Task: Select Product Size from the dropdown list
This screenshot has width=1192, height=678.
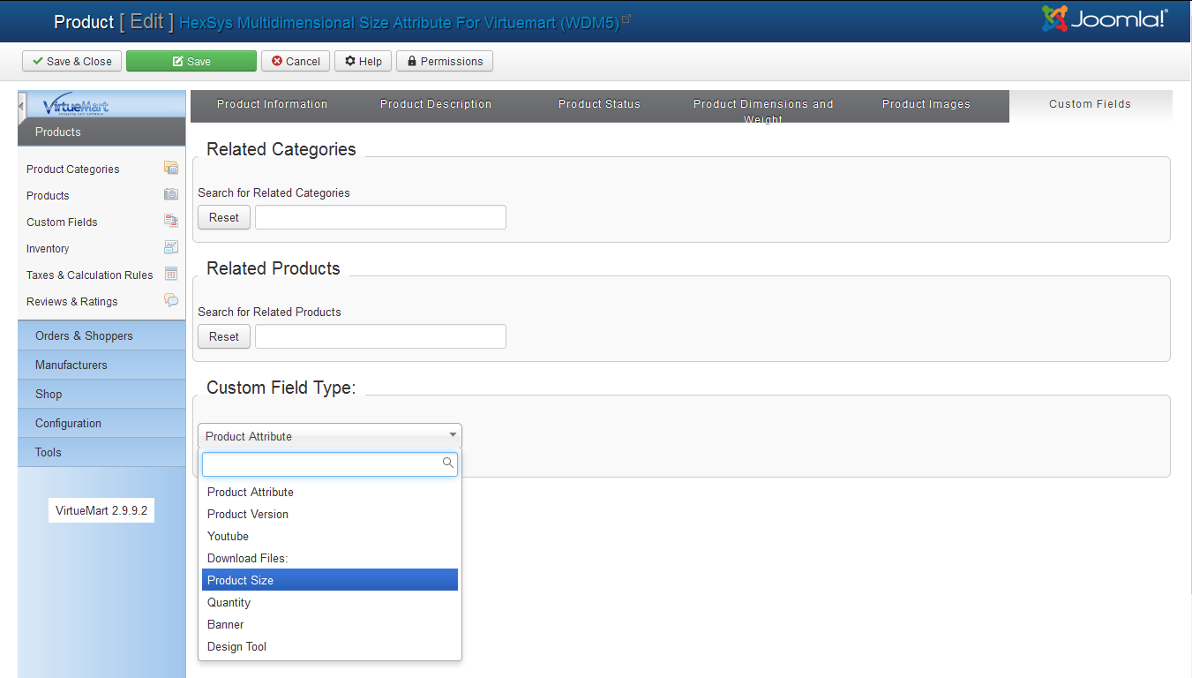Action: (329, 580)
